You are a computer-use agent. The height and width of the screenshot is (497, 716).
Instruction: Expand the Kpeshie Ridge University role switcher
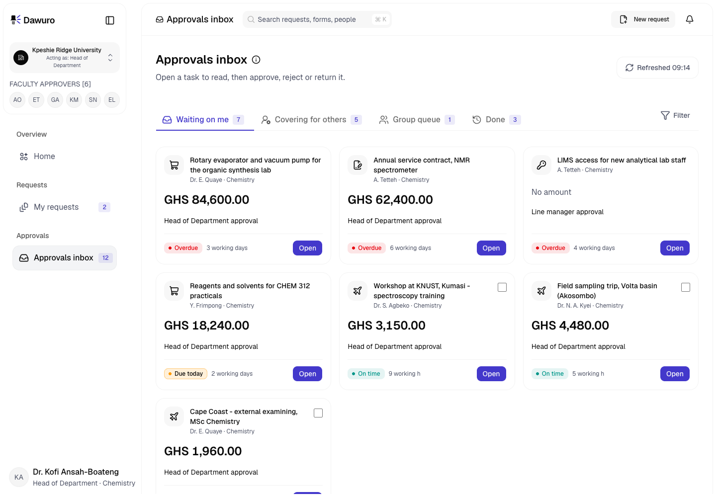(65, 58)
